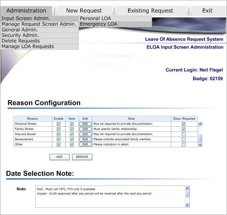Screen dimensions: 227x215
Task: Uncheck Enable for the Other reason
Action: point(58,145)
